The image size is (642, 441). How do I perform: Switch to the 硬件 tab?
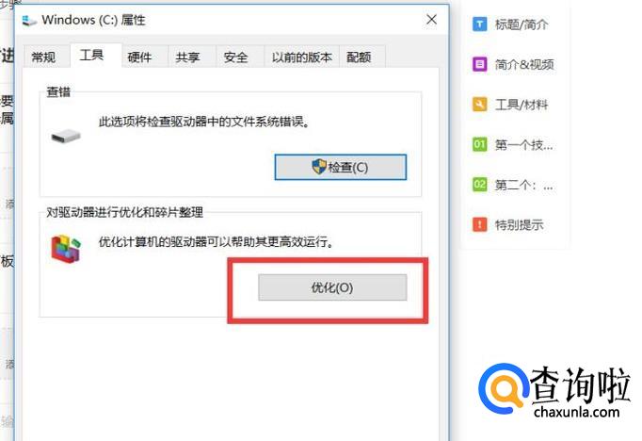coord(139,57)
